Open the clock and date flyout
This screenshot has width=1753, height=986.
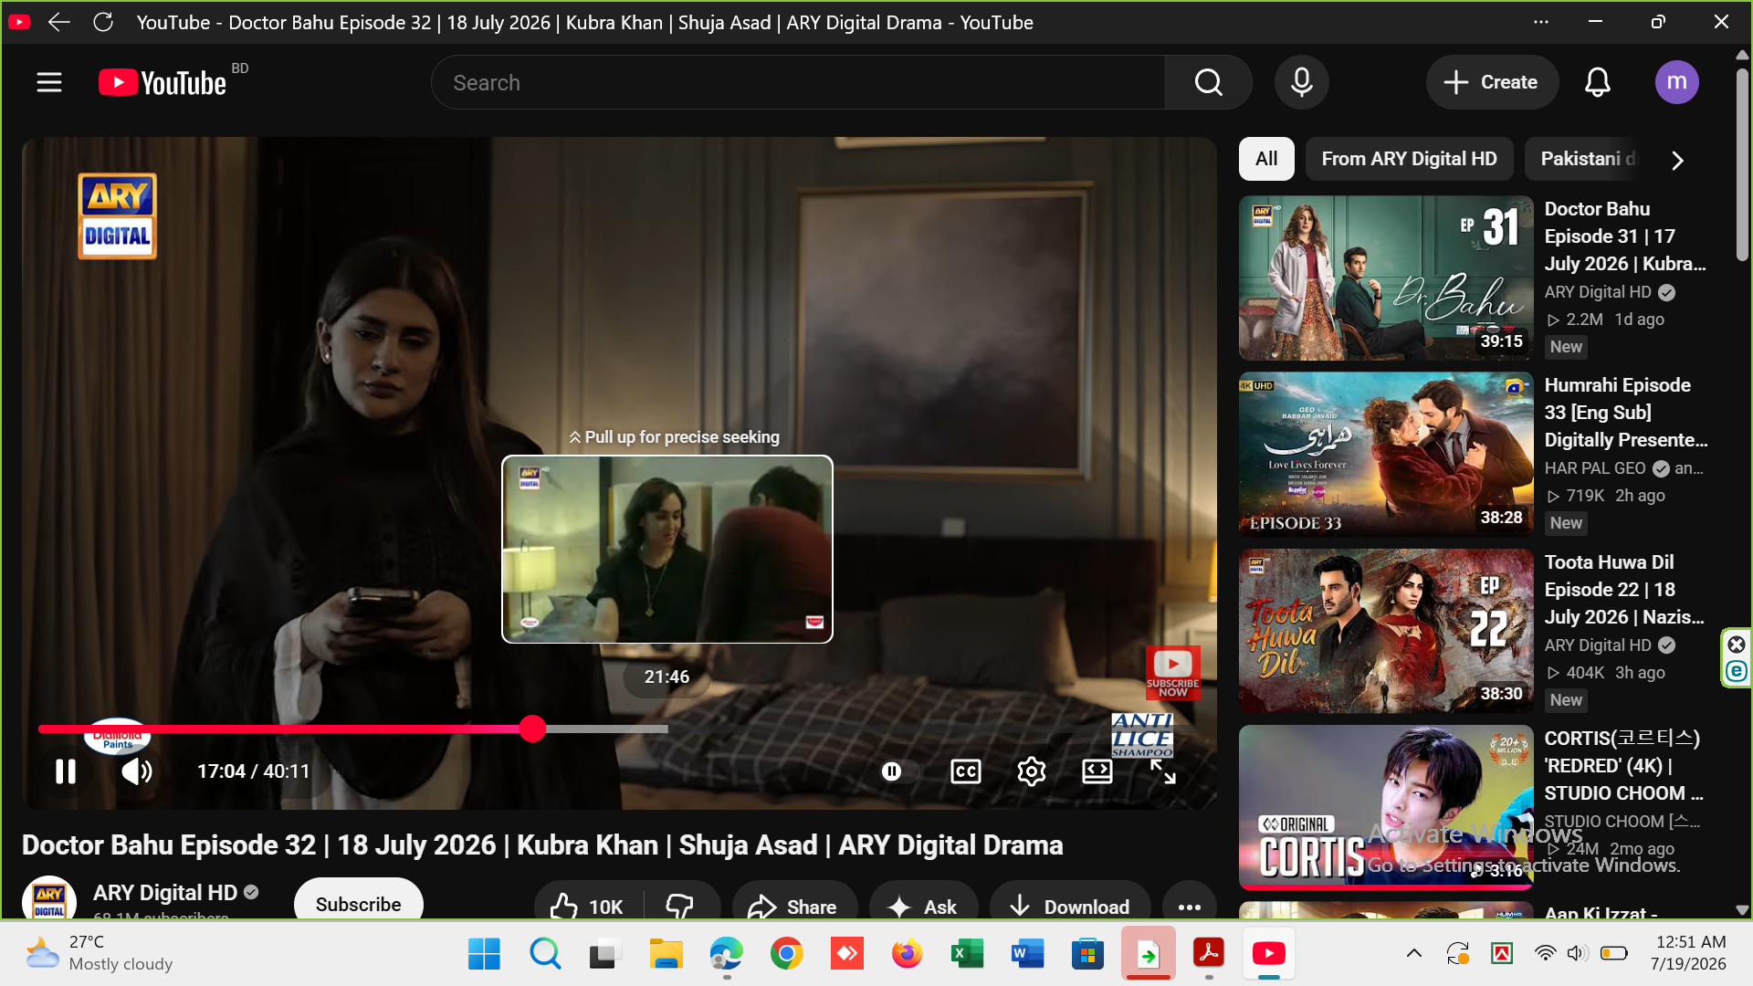[x=1689, y=953]
